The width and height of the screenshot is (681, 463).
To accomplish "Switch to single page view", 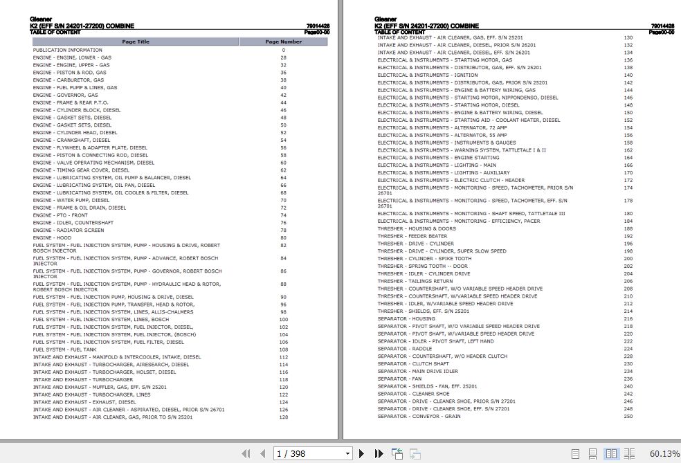I will 576,454.
